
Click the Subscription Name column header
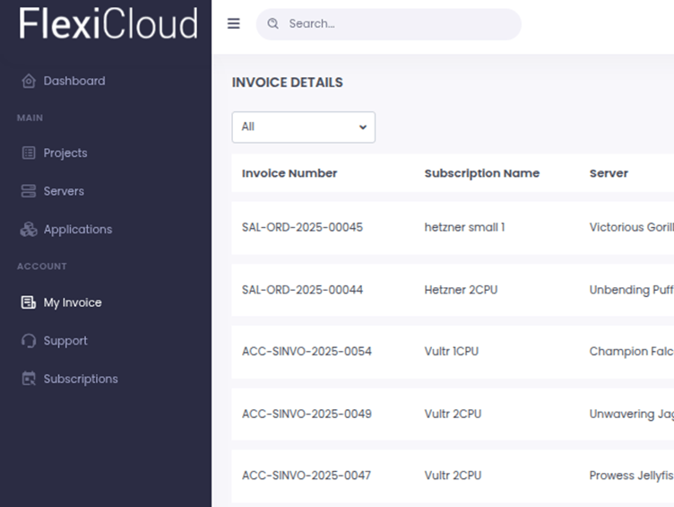(x=481, y=173)
